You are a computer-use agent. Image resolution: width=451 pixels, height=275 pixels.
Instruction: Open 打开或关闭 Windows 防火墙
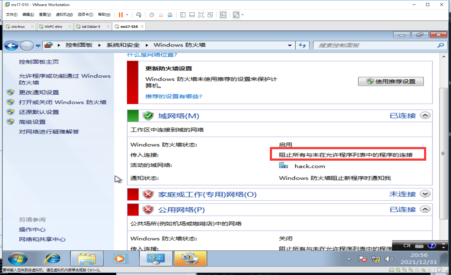tap(62, 102)
